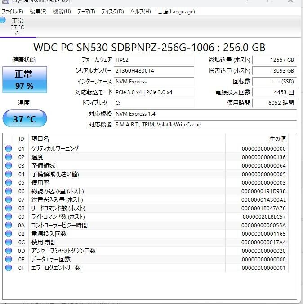Click raw value 000000001165
Viewport: 303px width, 304px height.
pyautogui.click(x=264, y=234)
